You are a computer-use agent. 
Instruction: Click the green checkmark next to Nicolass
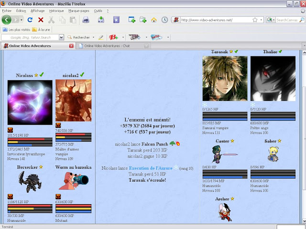coord(42,75)
